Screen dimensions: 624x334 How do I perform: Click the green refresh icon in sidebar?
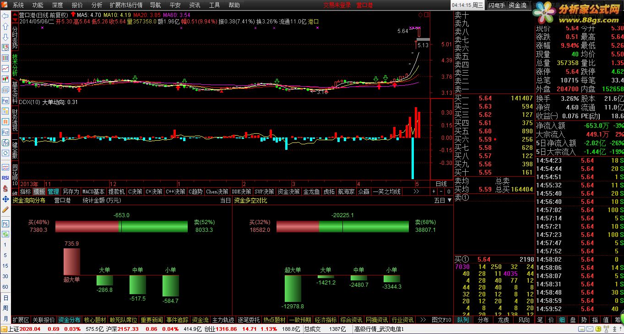5,234
